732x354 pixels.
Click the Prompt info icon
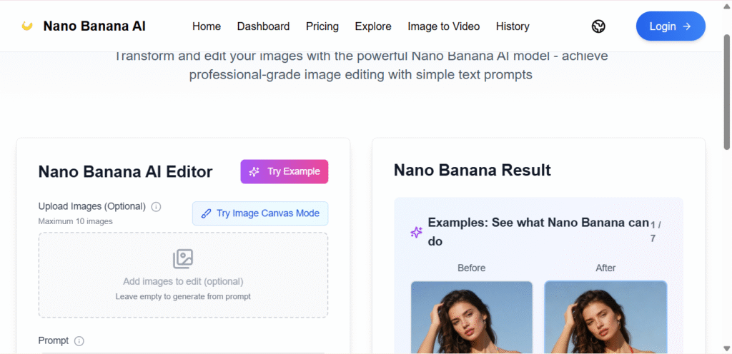(x=79, y=341)
